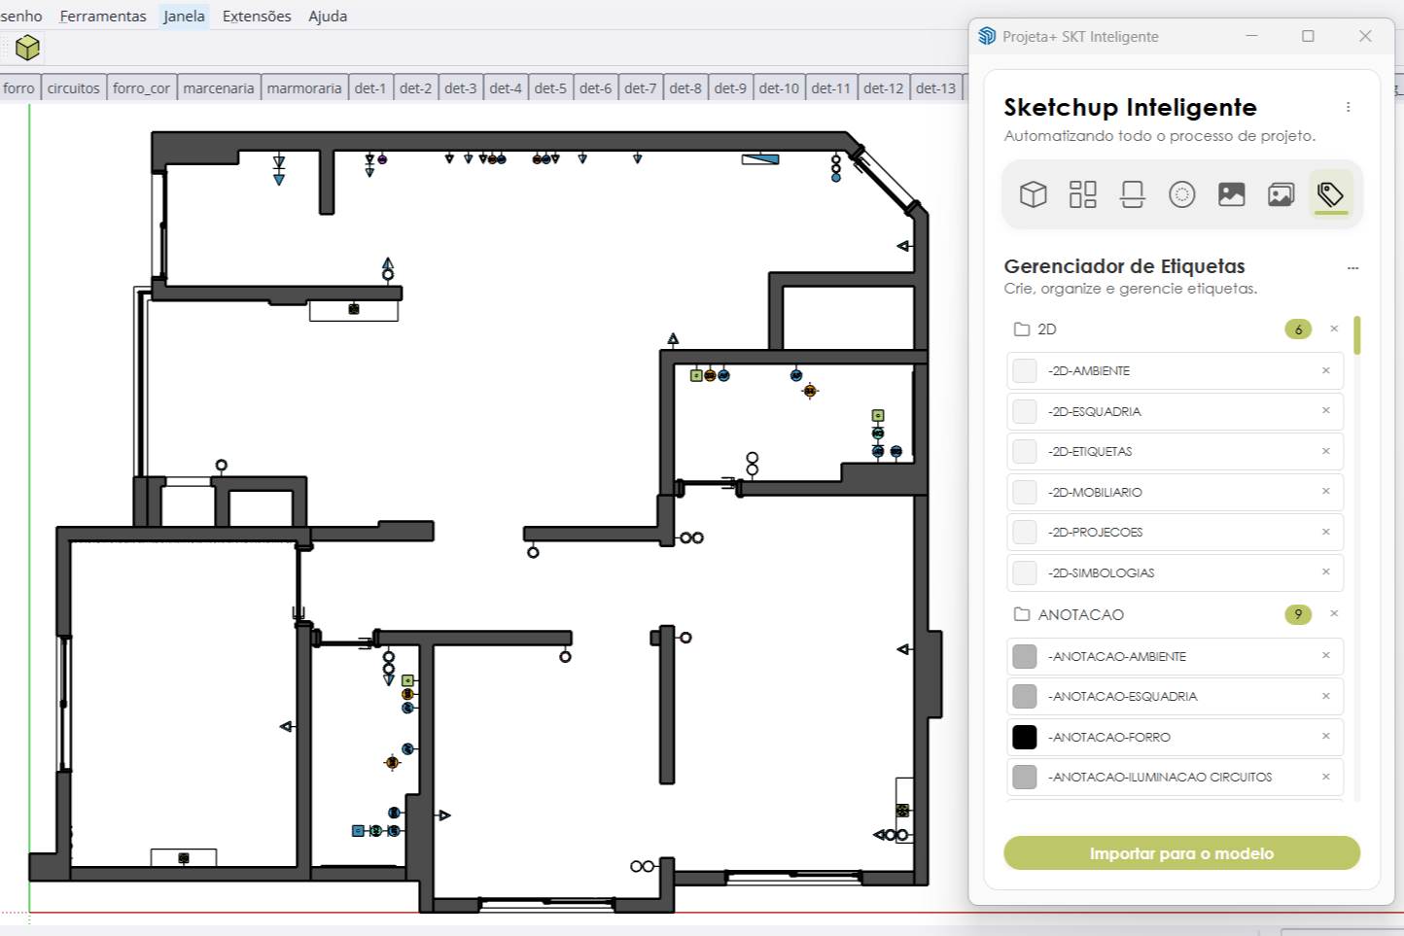1404x936 pixels.
Task: Click the 2D folder icon
Action: pos(1021,329)
